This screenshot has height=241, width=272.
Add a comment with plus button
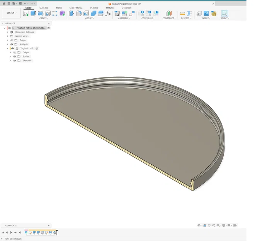click(x=49, y=226)
